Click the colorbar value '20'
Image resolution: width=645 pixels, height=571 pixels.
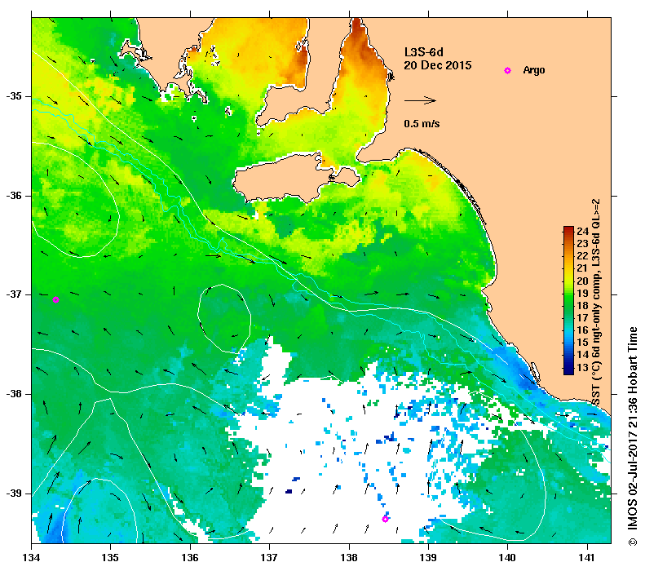click(582, 281)
